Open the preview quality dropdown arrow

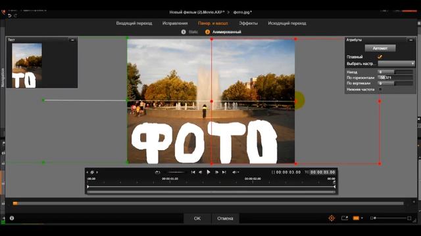tap(362, 218)
